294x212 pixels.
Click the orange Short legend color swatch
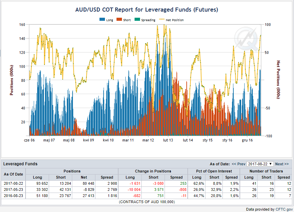point(119,19)
